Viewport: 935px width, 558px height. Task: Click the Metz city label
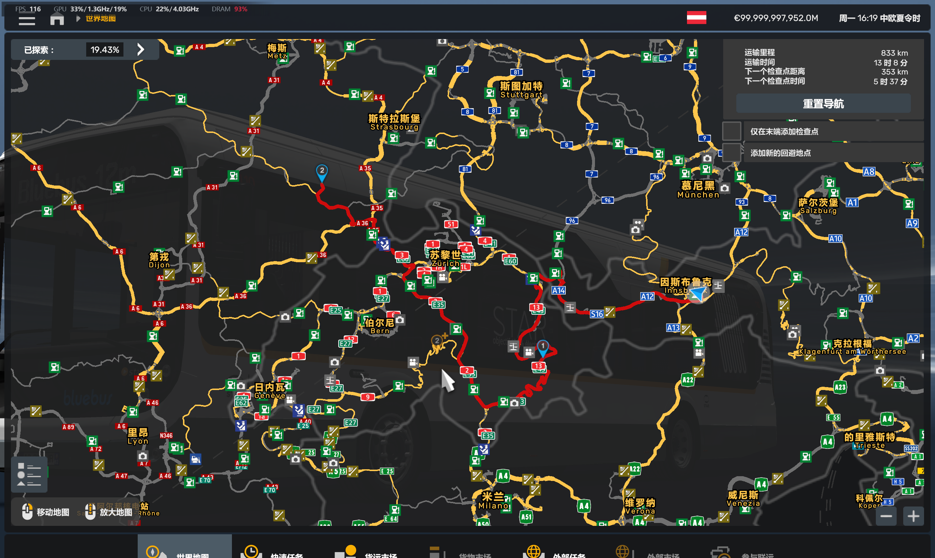277,51
